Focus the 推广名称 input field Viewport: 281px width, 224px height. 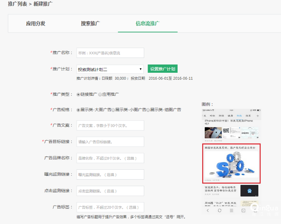[110, 53]
